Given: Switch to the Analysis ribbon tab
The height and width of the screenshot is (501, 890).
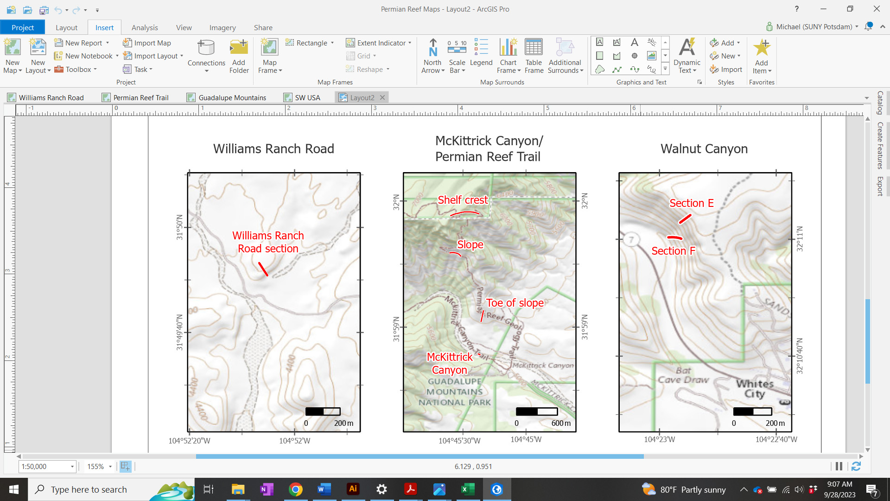Looking at the screenshot, I should point(144,27).
